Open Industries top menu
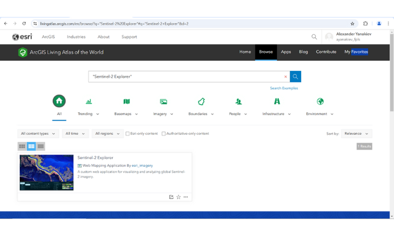The height and width of the screenshot is (236, 394). tap(76, 37)
